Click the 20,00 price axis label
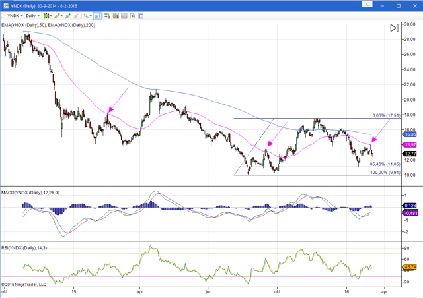 point(410,100)
